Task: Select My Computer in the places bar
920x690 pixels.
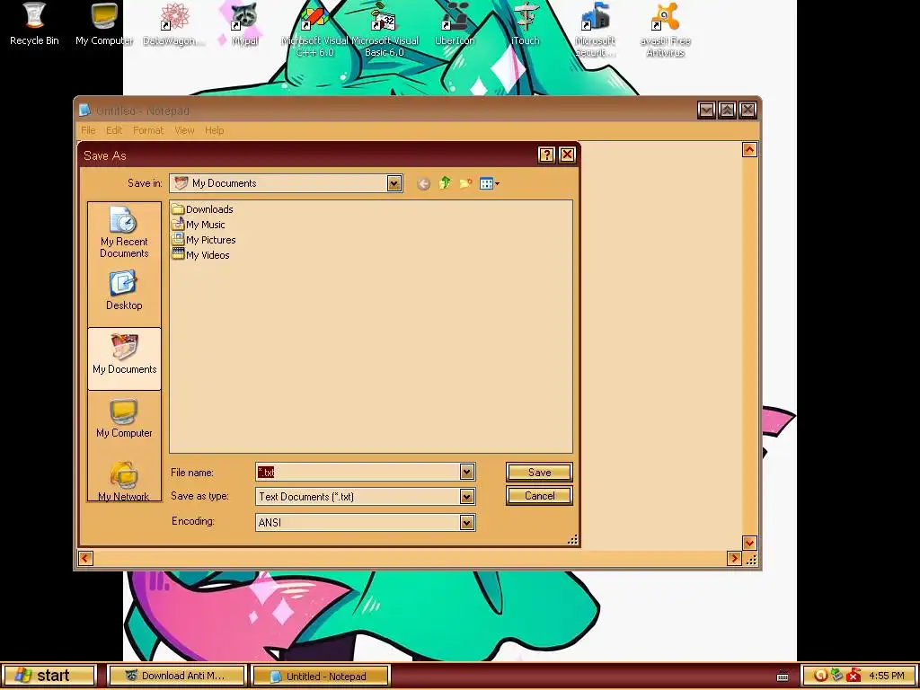Action: [x=124, y=419]
